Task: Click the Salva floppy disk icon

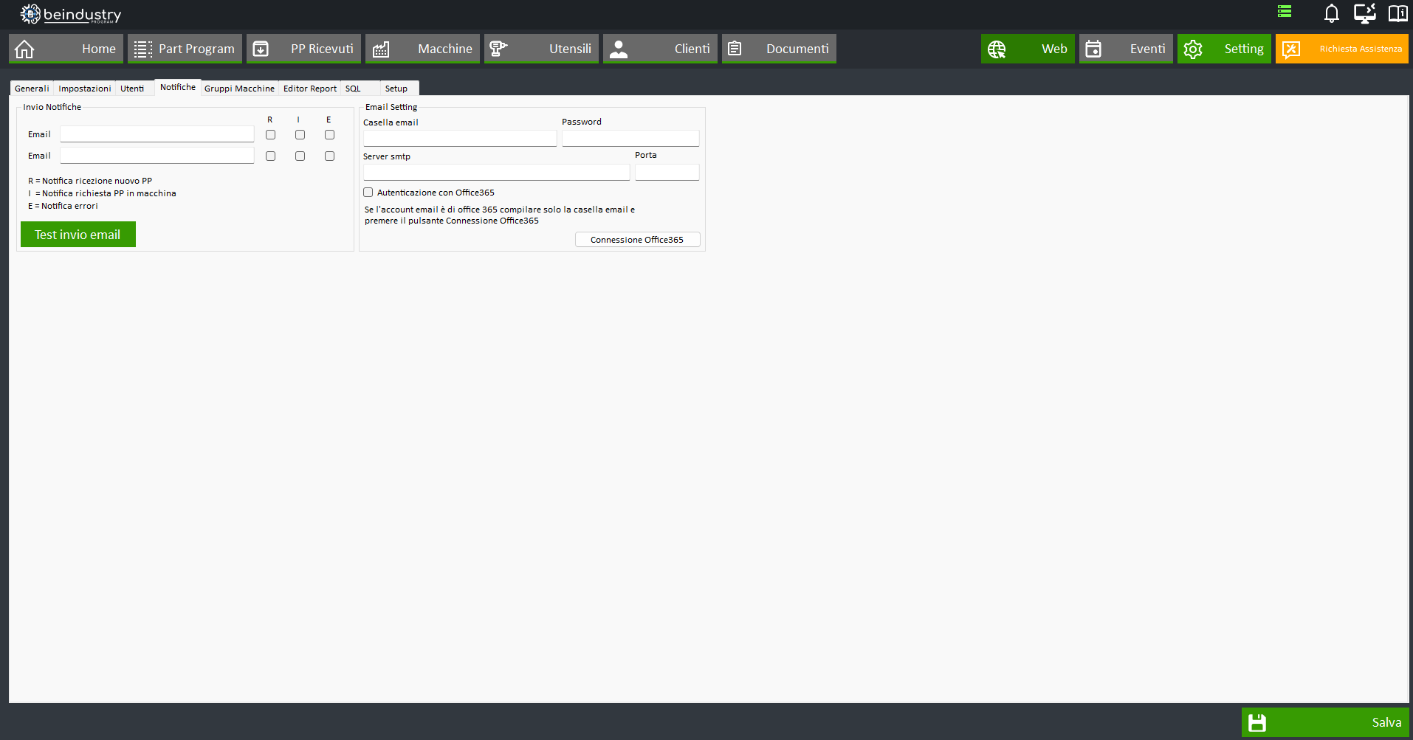Action: [x=1257, y=722]
